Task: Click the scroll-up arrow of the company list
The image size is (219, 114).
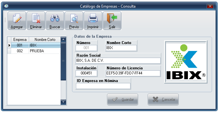Action: click(63, 40)
